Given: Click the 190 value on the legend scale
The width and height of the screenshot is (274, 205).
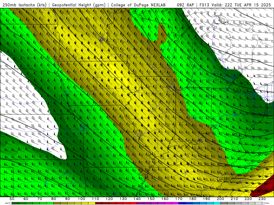Looking at the screenshot, I should click(x=207, y=199).
